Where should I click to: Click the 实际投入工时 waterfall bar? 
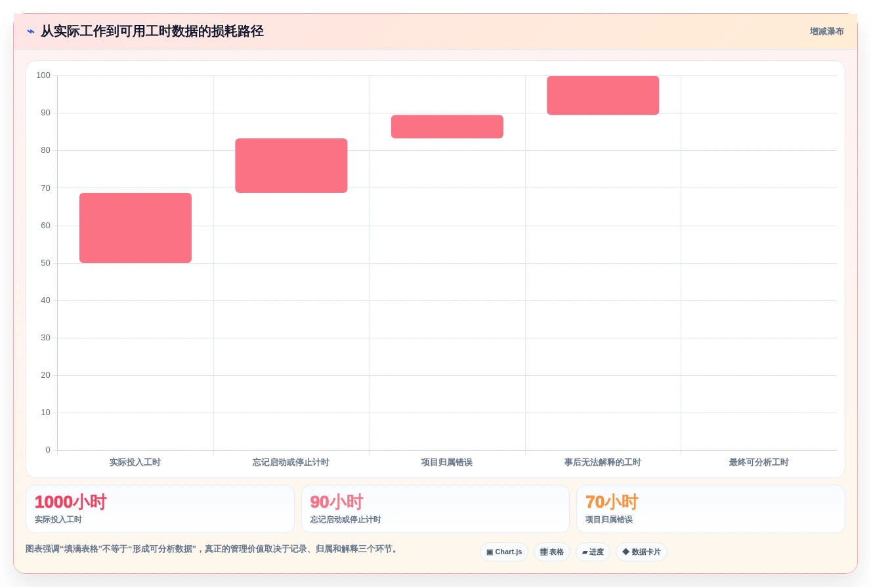(x=135, y=228)
